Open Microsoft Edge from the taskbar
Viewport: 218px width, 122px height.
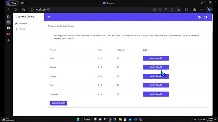tap(115, 119)
